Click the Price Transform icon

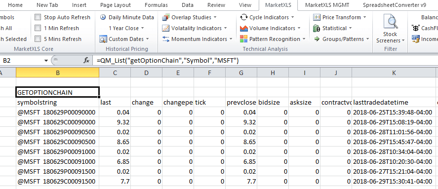point(317,17)
